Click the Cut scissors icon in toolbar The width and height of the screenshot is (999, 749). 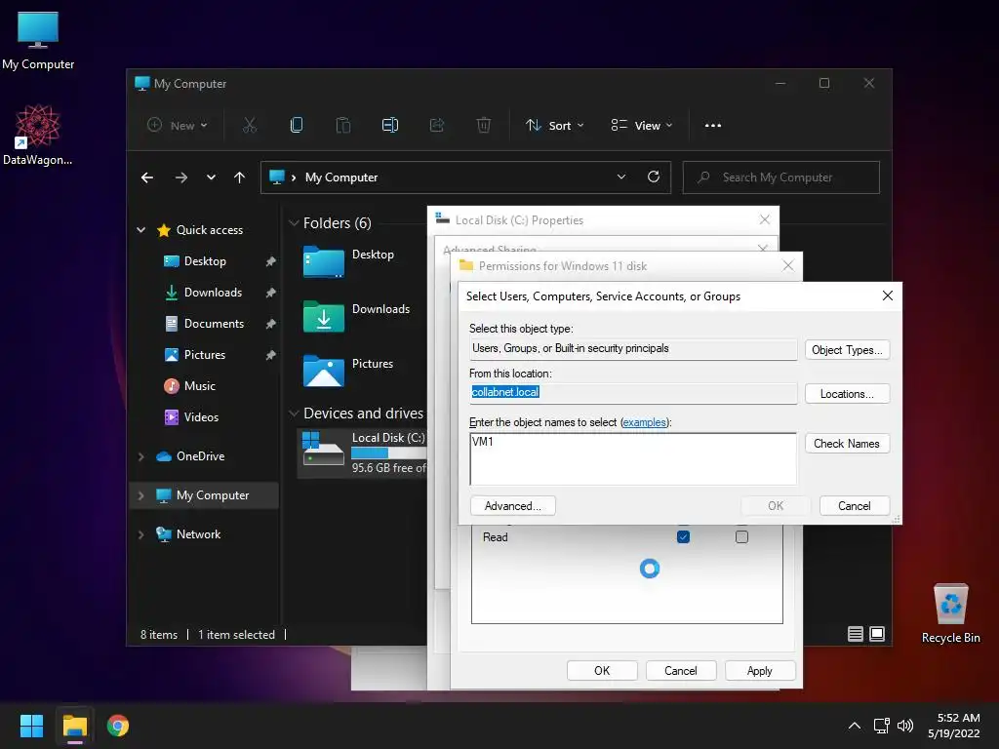250,126
